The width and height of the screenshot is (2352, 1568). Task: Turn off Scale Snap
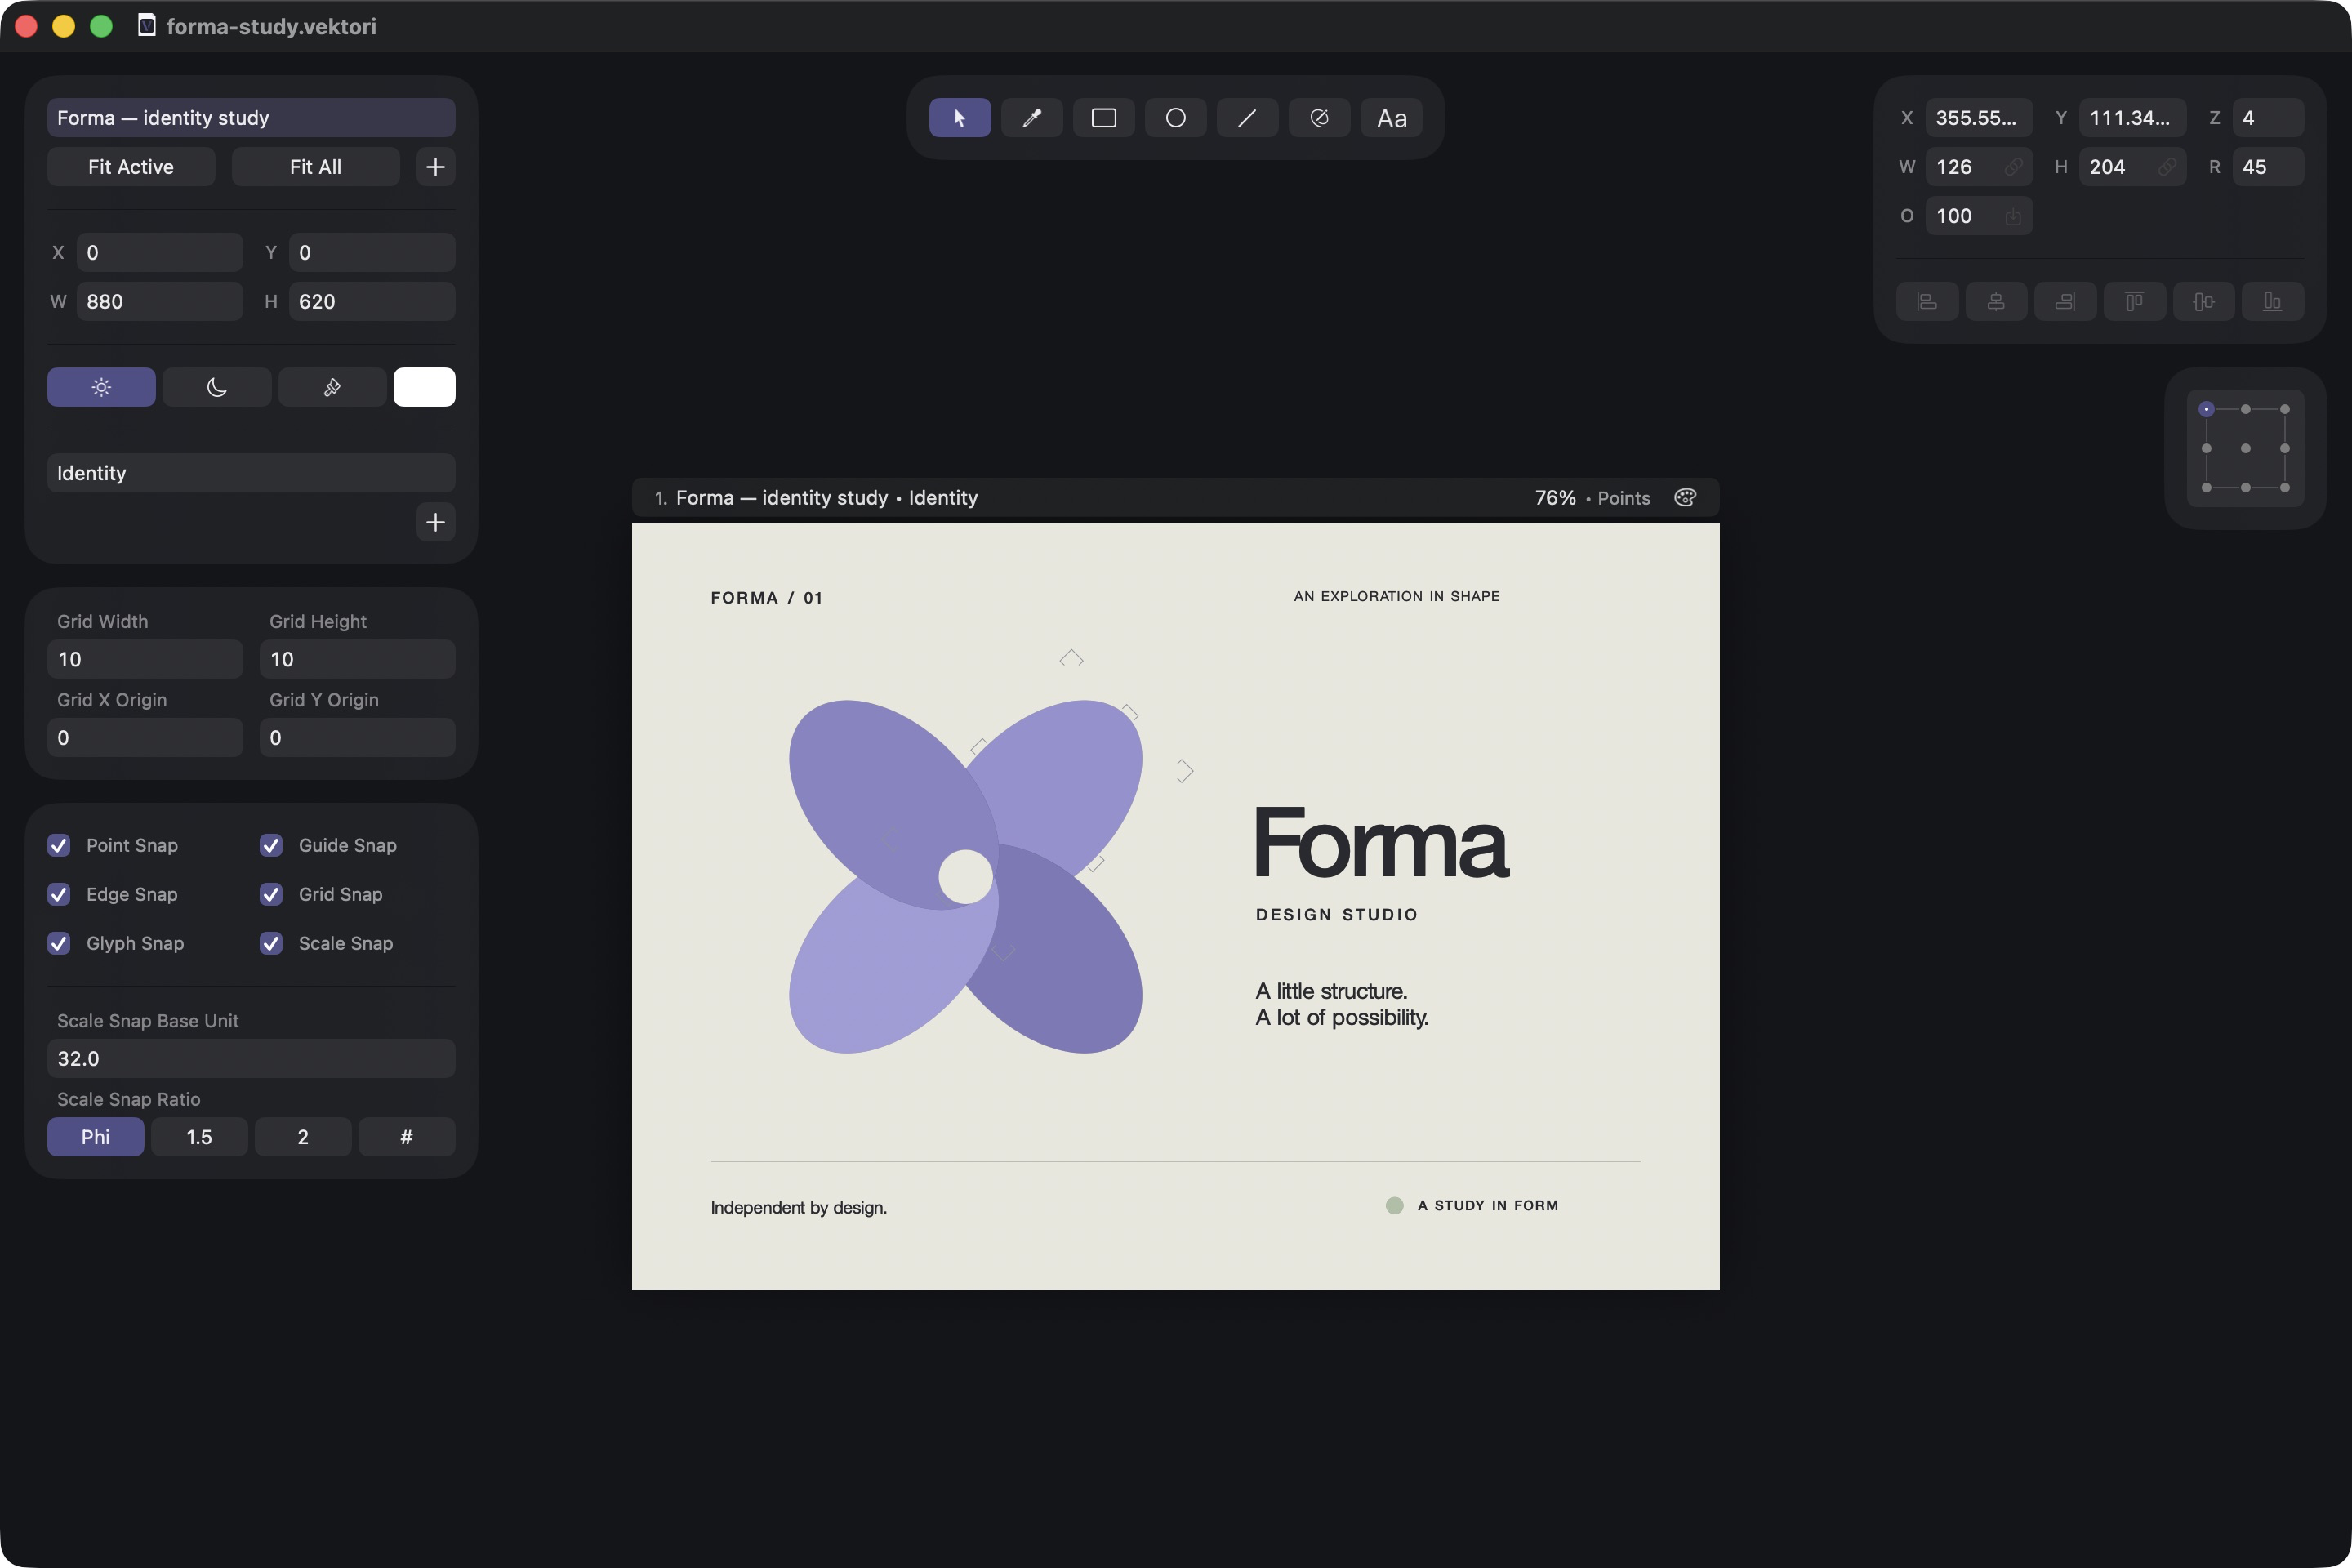tap(271, 943)
